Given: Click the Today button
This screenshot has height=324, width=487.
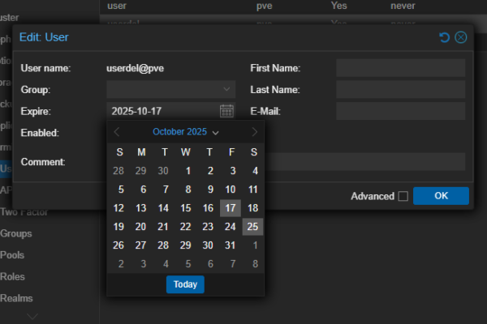Looking at the screenshot, I should (185, 284).
